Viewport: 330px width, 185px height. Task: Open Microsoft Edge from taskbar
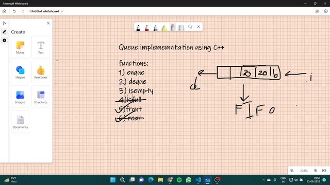click(x=151, y=180)
